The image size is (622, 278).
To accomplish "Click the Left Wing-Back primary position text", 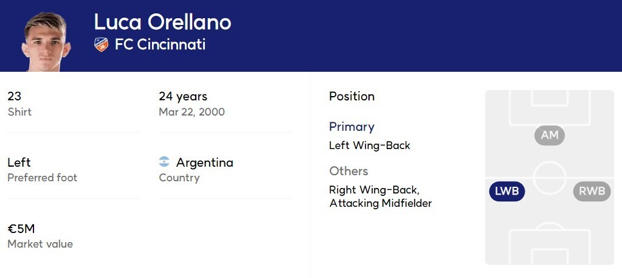I will pyautogui.click(x=370, y=145).
